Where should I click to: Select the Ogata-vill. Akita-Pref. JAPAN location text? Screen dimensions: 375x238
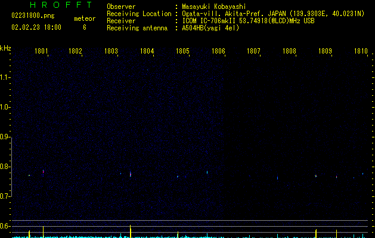pyautogui.click(x=273, y=14)
